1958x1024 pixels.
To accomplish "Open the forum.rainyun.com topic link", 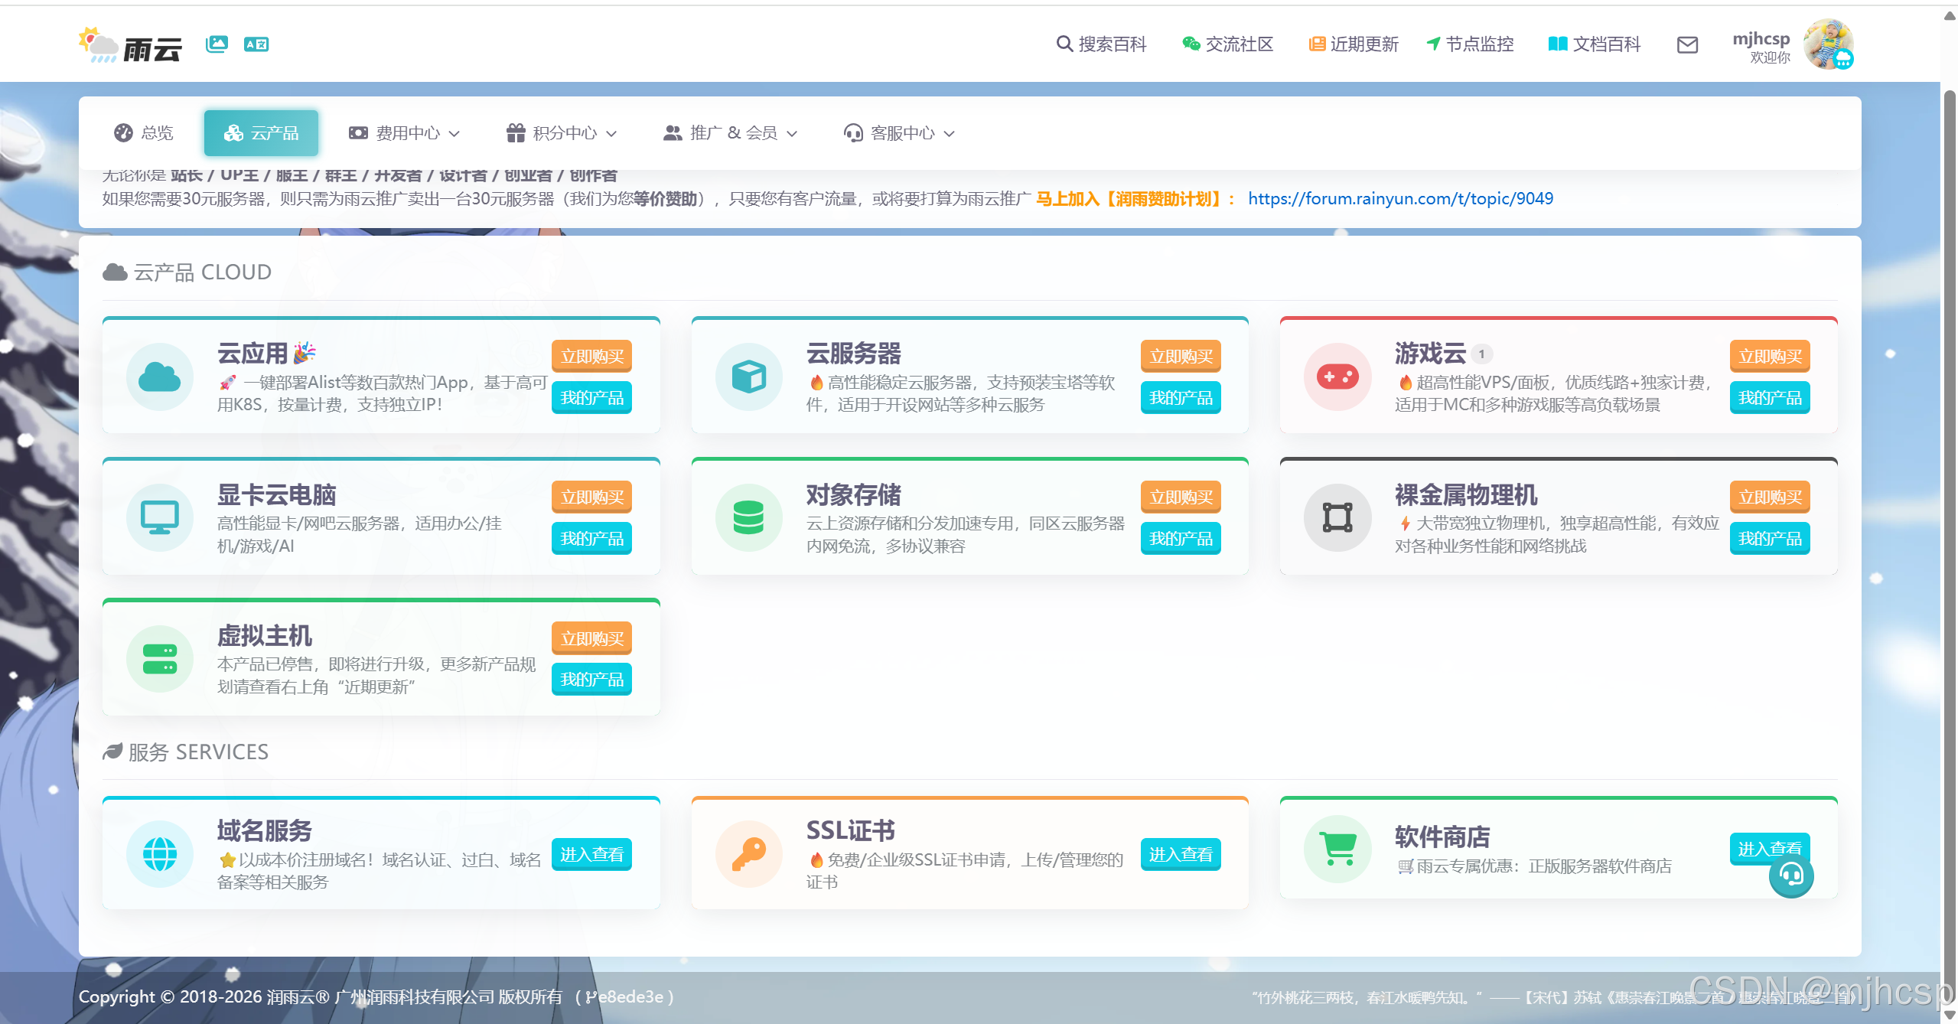I will click(x=1400, y=199).
